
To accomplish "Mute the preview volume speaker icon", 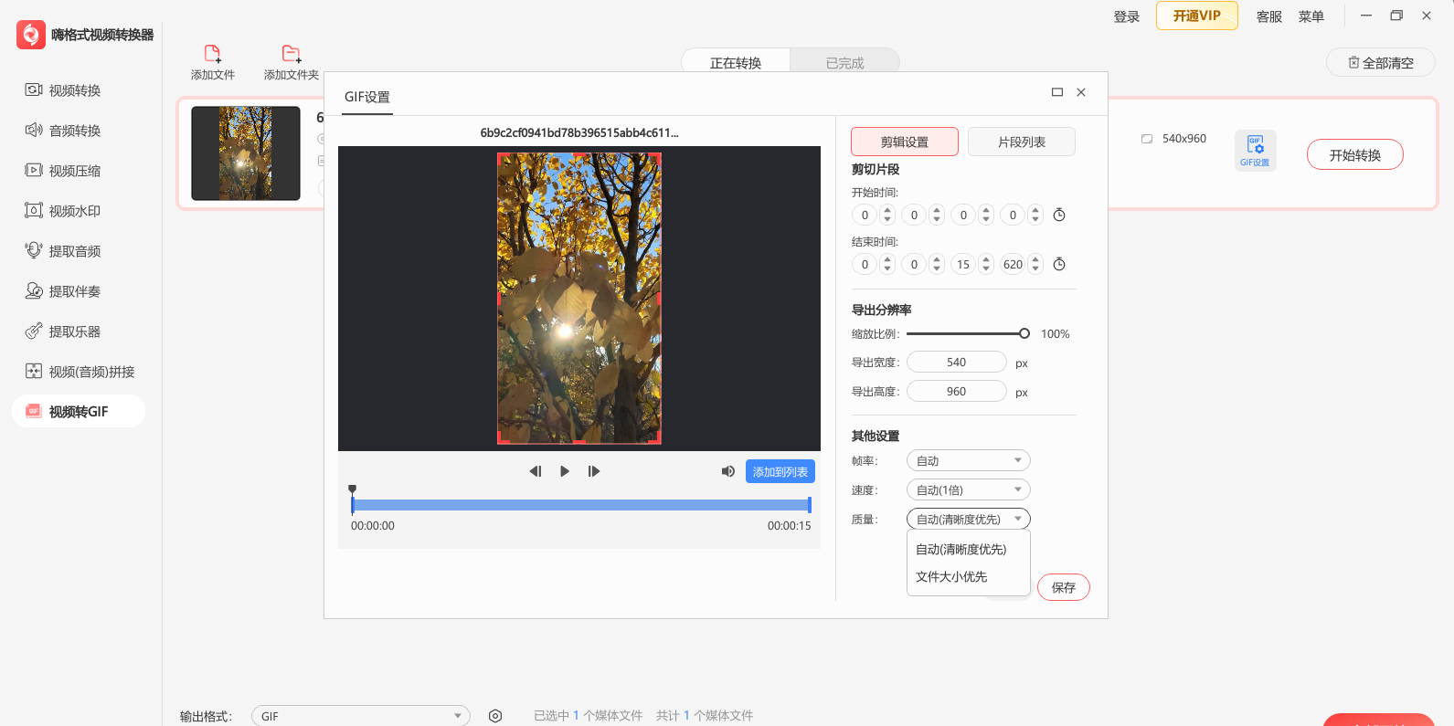I will pos(727,471).
